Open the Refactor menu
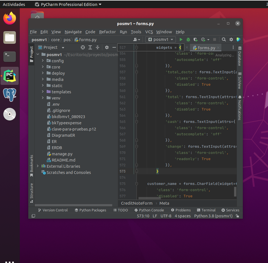 [x=107, y=32]
